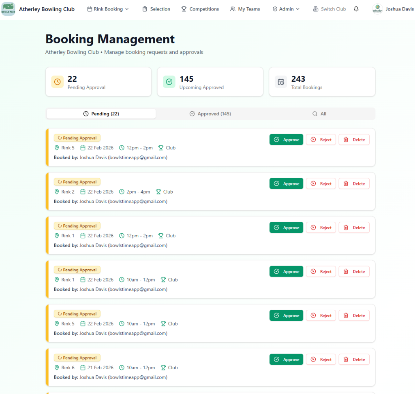
Task: Click the clock icon in Pending tab
Action: [x=86, y=114]
